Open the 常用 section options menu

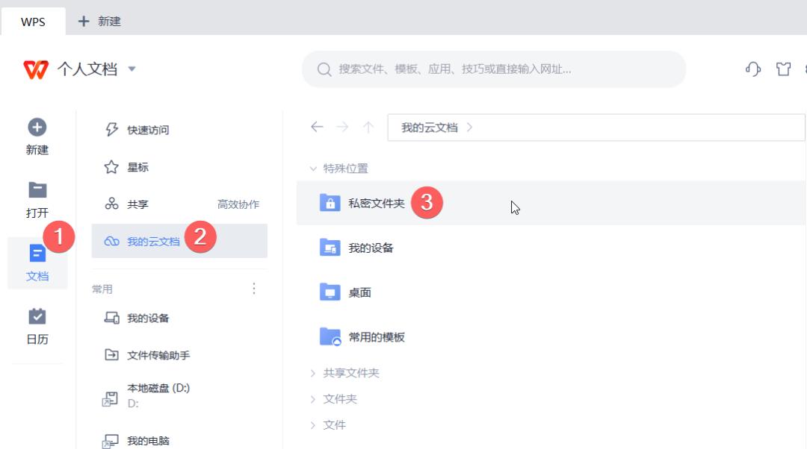pos(254,289)
